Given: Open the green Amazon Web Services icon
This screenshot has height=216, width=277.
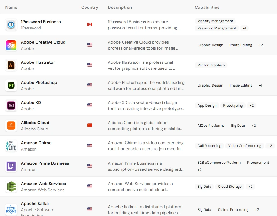Looking at the screenshot, I should (11, 187).
